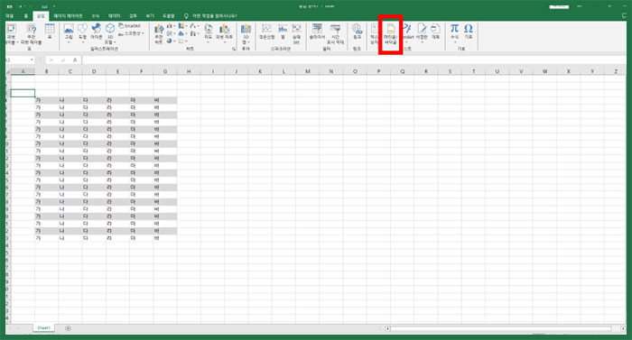Open the Charts group dialog launcher
This screenshot has height=340, width=632.
coord(234,49)
